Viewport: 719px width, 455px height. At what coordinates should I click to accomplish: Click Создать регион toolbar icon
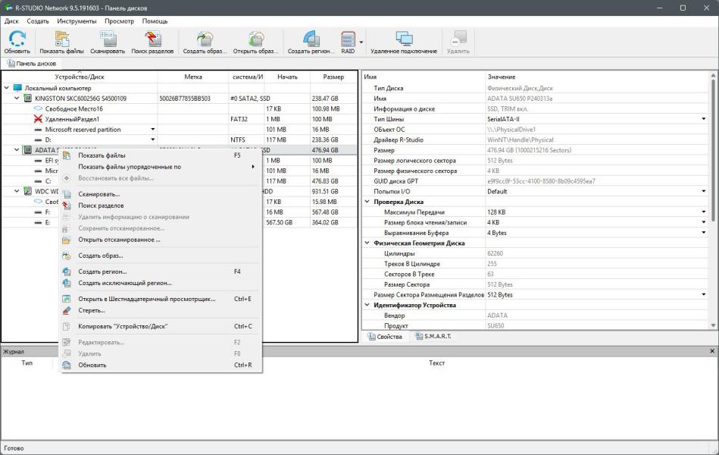click(x=311, y=41)
